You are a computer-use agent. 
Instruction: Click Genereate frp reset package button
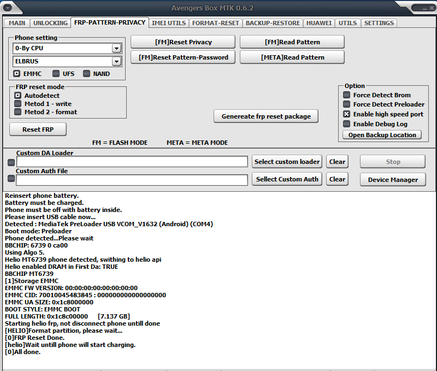pyautogui.click(x=266, y=116)
